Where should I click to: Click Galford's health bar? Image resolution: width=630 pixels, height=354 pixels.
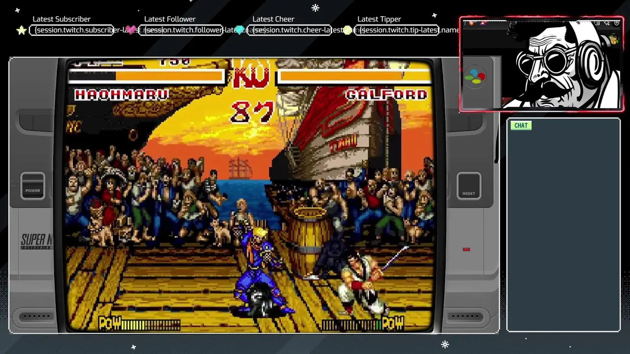coord(354,76)
